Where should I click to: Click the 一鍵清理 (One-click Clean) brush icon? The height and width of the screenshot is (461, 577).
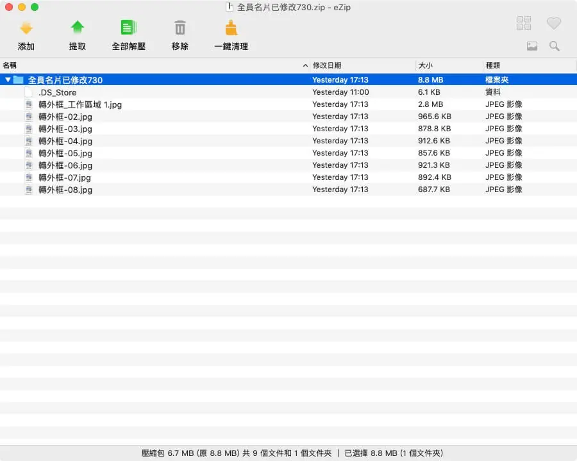[231, 28]
